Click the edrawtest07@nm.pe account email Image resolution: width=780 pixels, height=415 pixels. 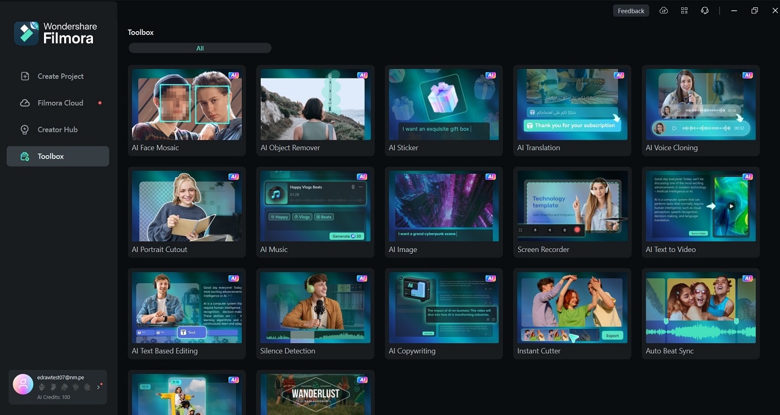click(x=61, y=377)
